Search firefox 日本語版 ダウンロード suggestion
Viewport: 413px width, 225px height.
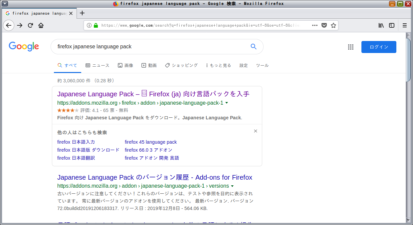[x=88, y=150]
